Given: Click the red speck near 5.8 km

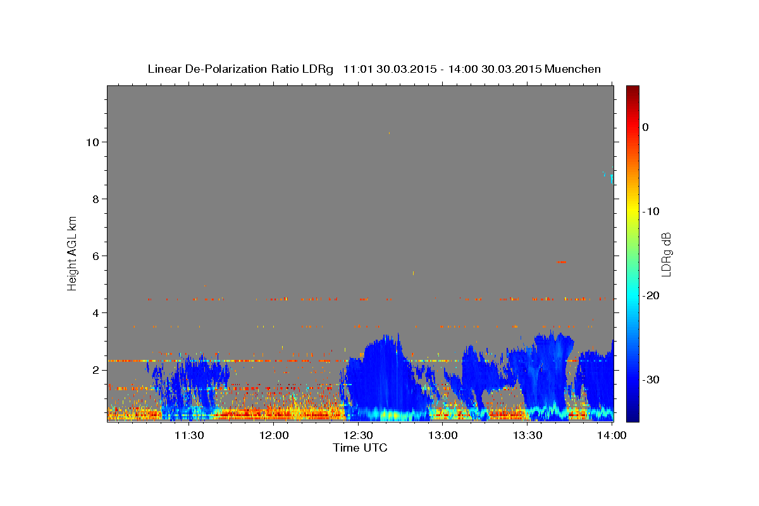Looking at the screenshot, I should pos(561,262).
